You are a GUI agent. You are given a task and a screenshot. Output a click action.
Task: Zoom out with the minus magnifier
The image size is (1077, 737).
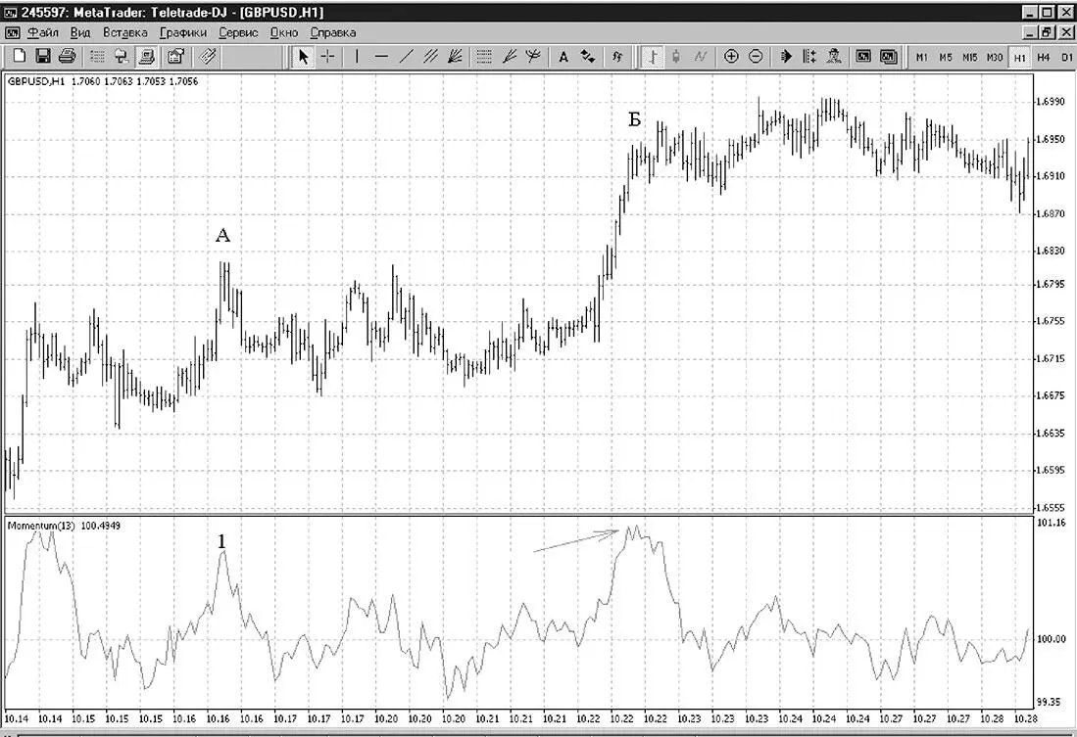click(x=756, y=56)
